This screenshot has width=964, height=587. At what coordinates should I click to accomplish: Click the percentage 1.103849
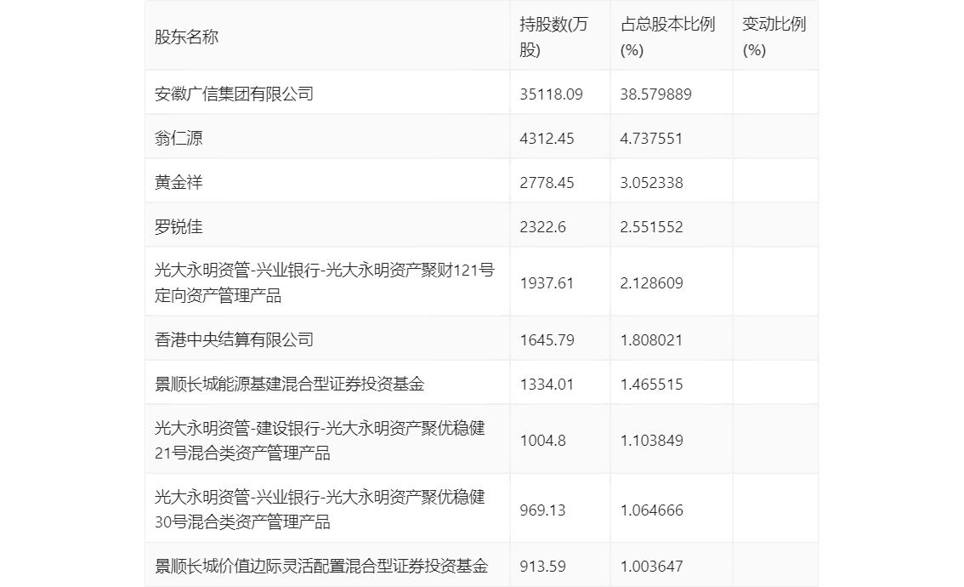point(651,441)
